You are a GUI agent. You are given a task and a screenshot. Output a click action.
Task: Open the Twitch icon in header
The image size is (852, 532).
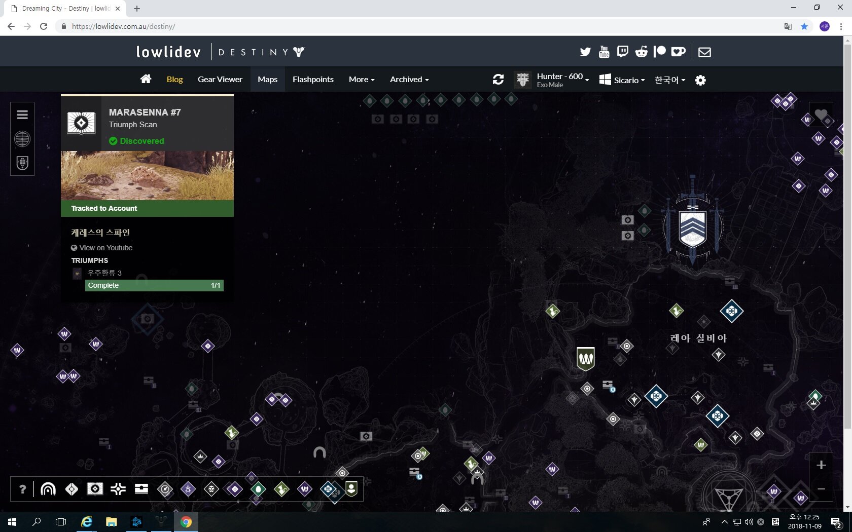(x=622, y=52)
